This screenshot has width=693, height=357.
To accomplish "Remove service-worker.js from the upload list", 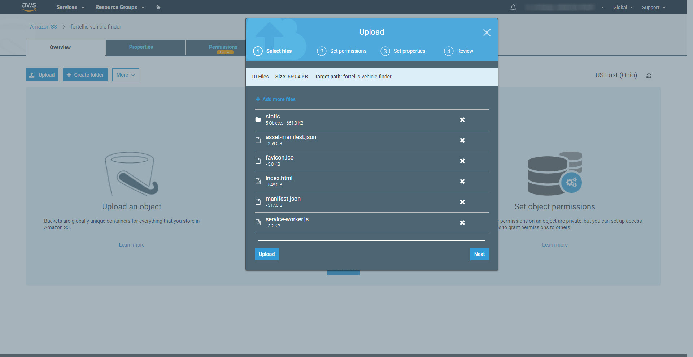I will tap(462, 223).
